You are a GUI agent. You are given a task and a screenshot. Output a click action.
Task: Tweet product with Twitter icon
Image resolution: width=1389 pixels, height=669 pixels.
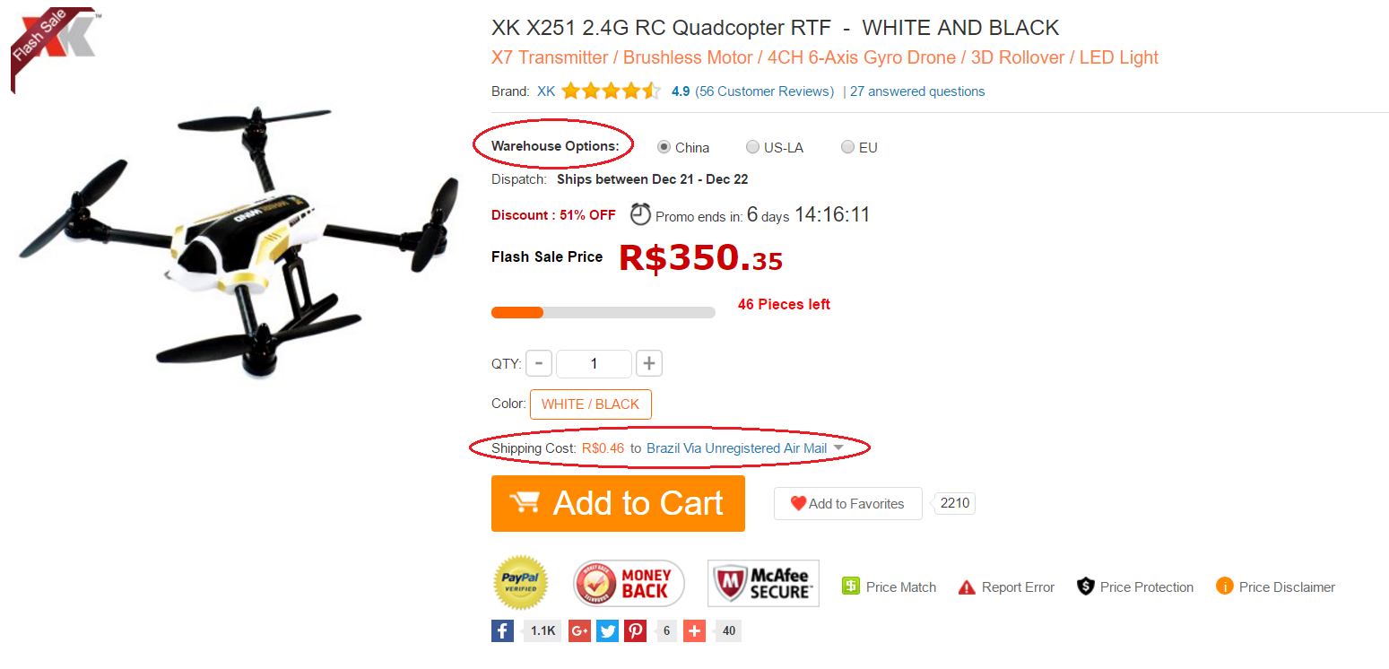[x=608, y=630]
